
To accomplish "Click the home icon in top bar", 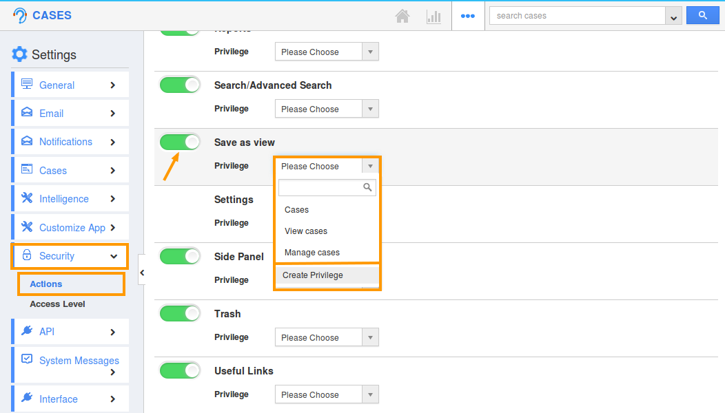I will click(402, 16).
